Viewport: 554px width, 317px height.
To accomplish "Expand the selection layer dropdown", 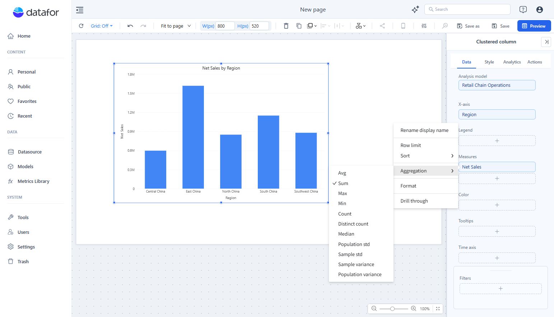I will click(x=312, y=26).
